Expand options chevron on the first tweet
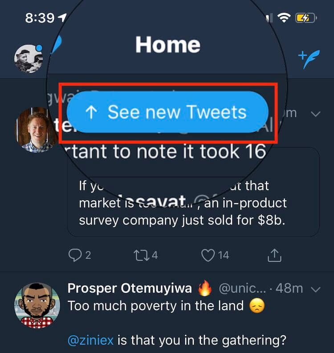This screenshot has height=353, width=334. pos(315,114)
